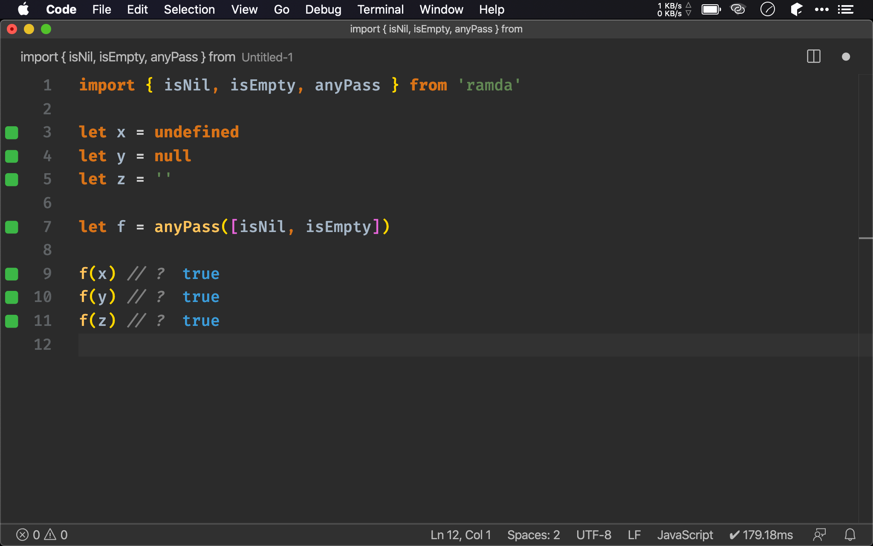Click the unsaved changes dot indicator
This screenshot has width=873, height=546.
click(846, 57)
